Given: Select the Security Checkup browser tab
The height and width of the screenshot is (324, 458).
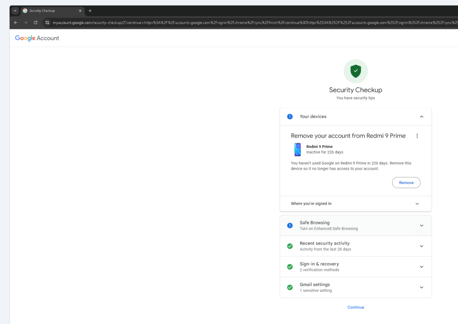Looking at the screenshot, I should click(52, 11).
